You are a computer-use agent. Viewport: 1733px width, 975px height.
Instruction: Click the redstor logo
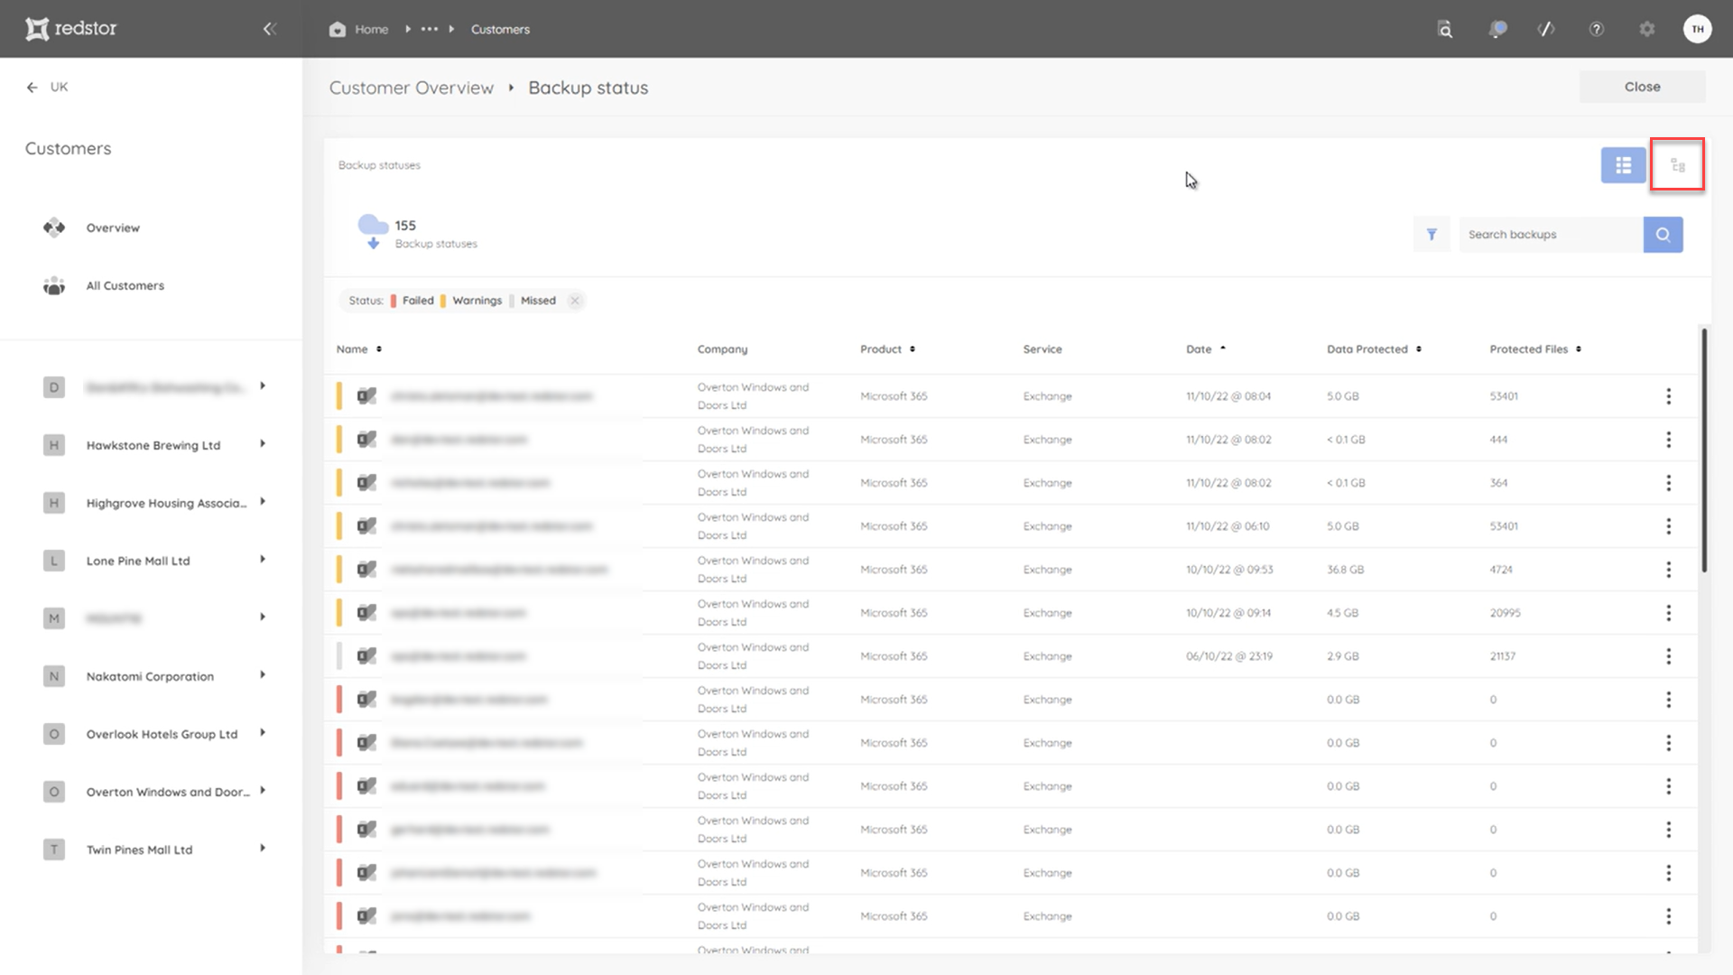tap(71, 29)
